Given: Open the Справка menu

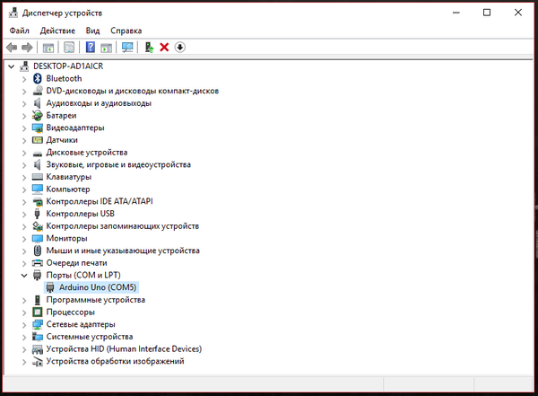Looking at the screenshot, I should 126,31.
